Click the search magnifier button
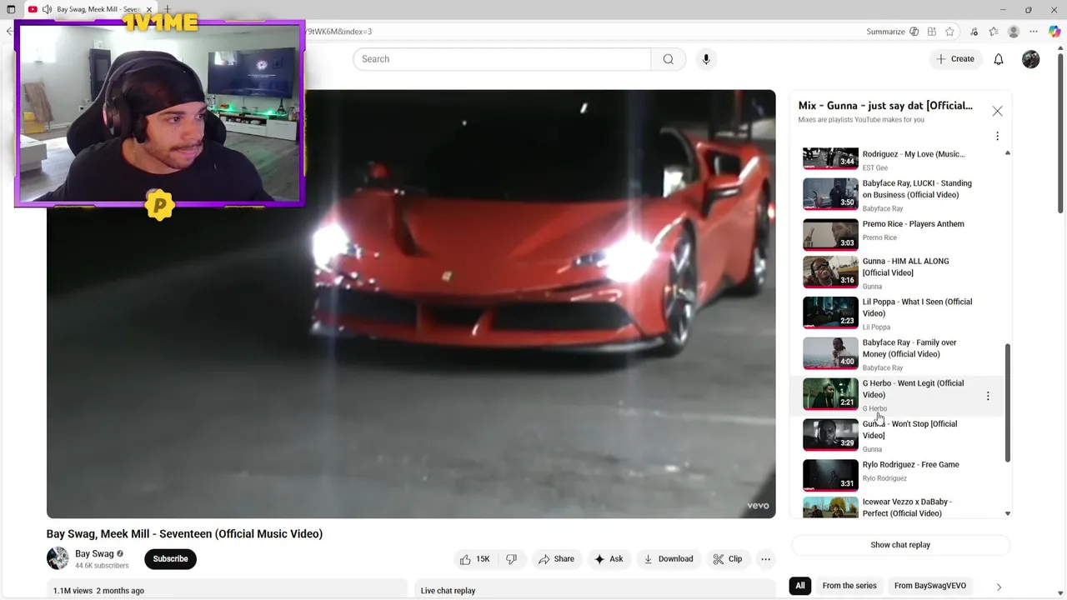1067x600 pixels. (668, 59)
